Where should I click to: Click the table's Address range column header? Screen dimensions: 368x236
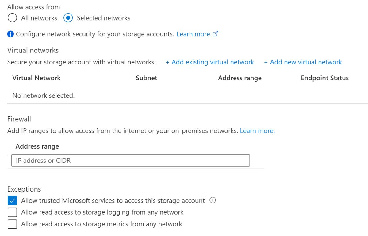click(x=240, y=78)
